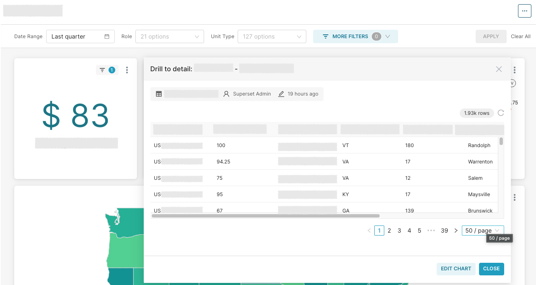This screenshot has width=536, height=285.
Task: Click the 1.93k rows badge
Action: 477,113
